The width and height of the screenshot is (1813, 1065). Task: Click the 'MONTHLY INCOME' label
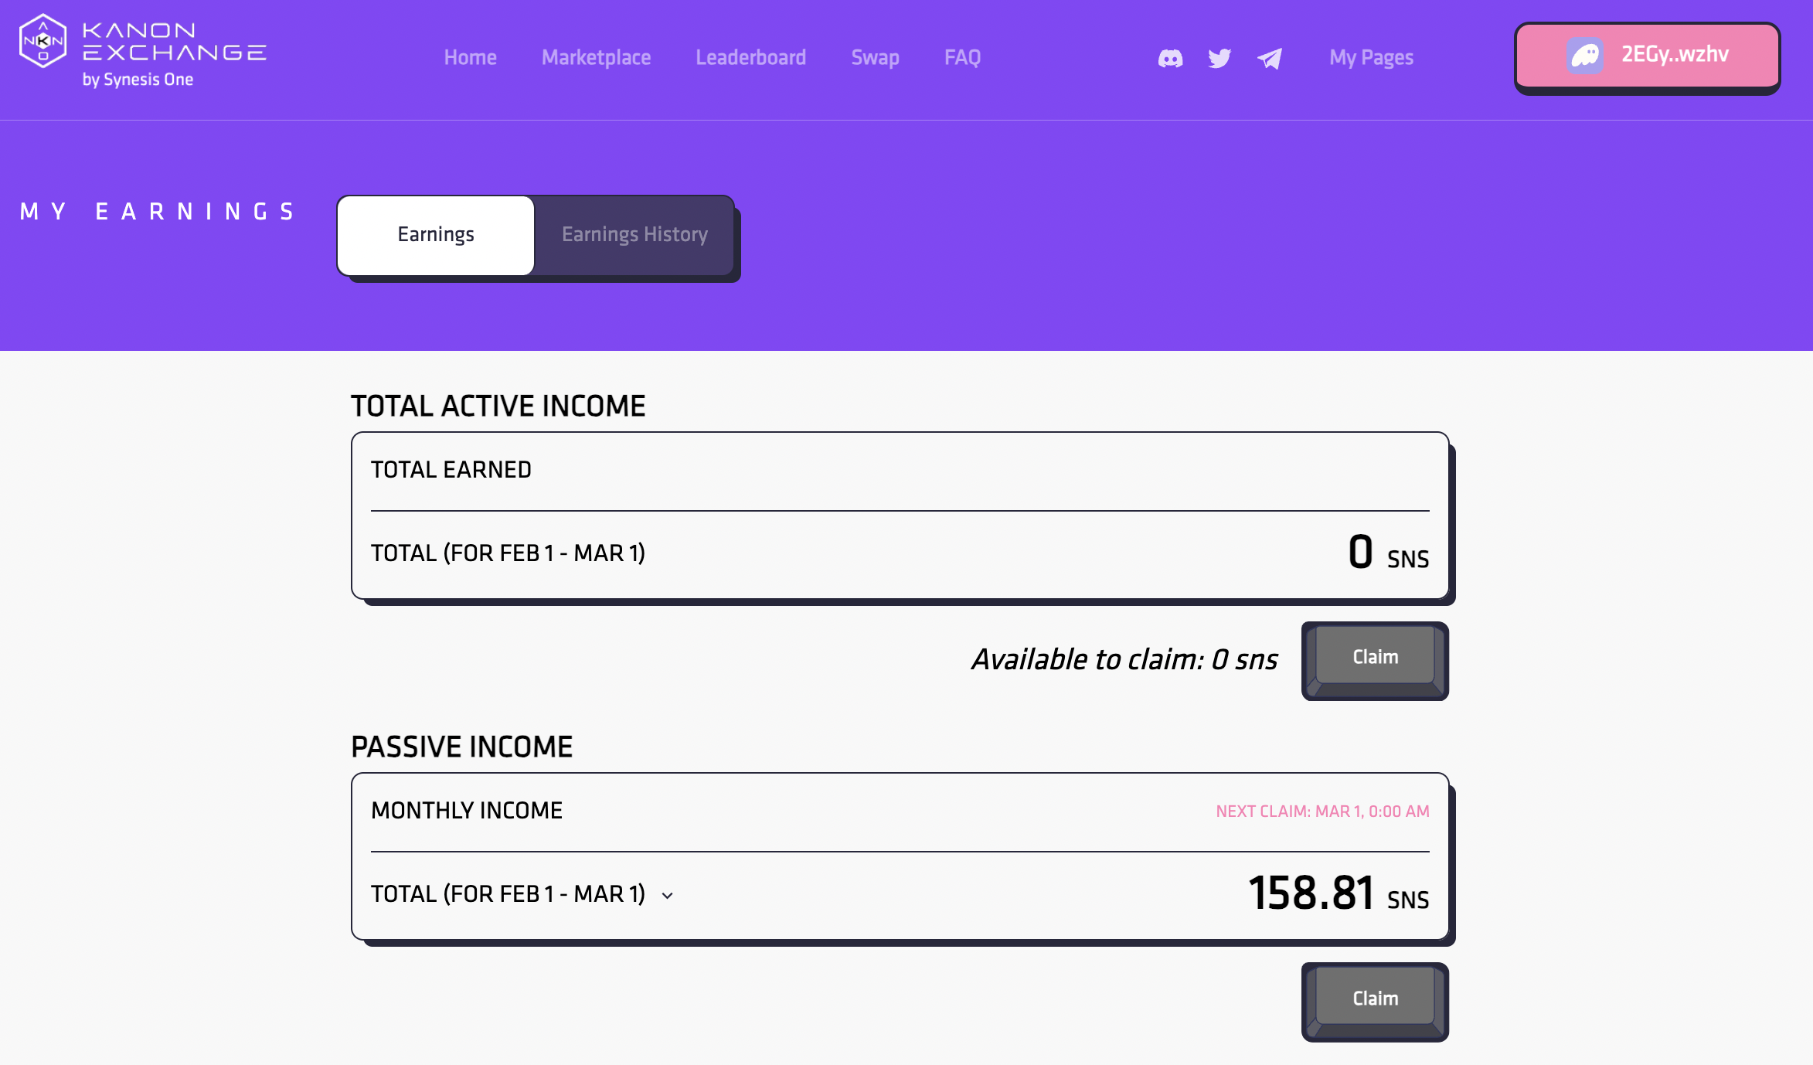click(467, 811)
